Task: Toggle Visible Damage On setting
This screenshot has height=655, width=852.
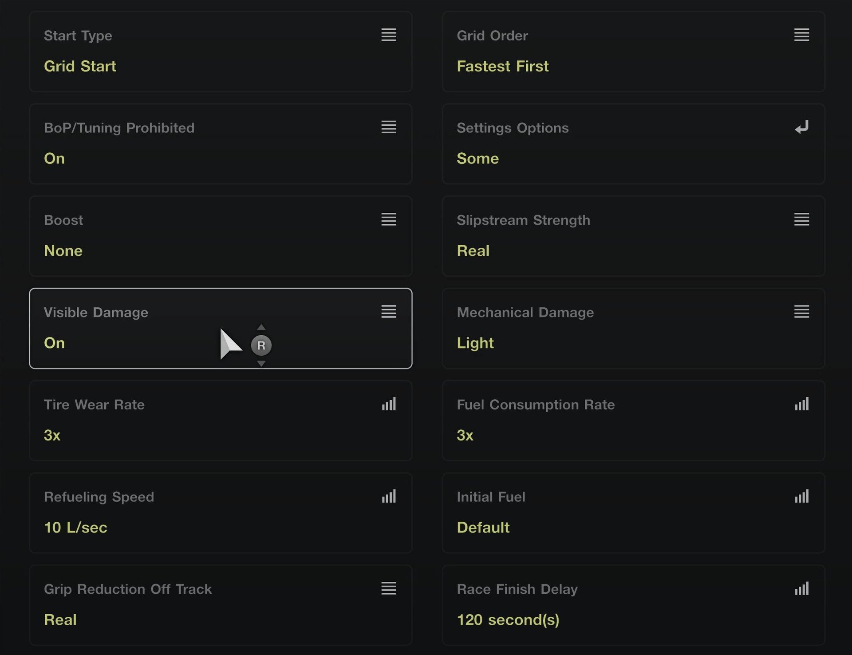Action: (x=54, y=343)
